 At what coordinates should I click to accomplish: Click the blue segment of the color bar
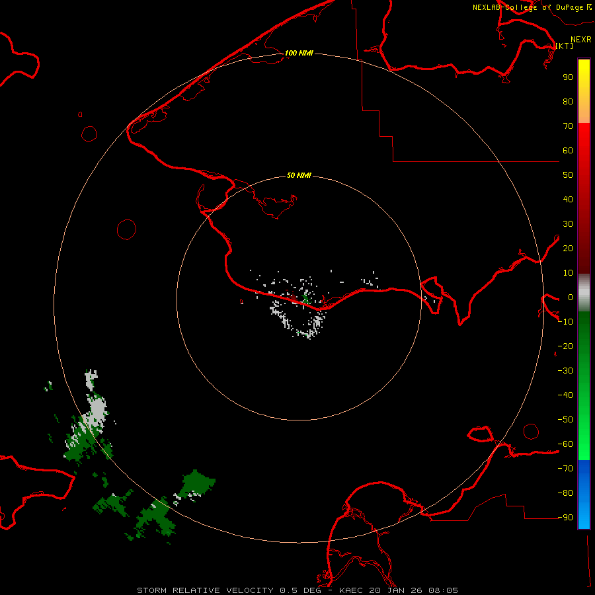tap(584, 495)
